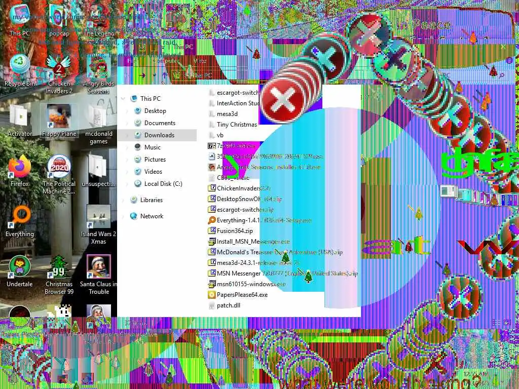Launch the Flappy Plane shortcut

pyautogui.click(x=59, y=121)
